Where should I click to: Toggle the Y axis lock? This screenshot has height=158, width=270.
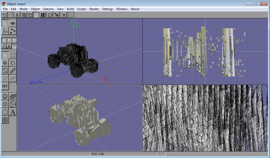click(9, 40)
